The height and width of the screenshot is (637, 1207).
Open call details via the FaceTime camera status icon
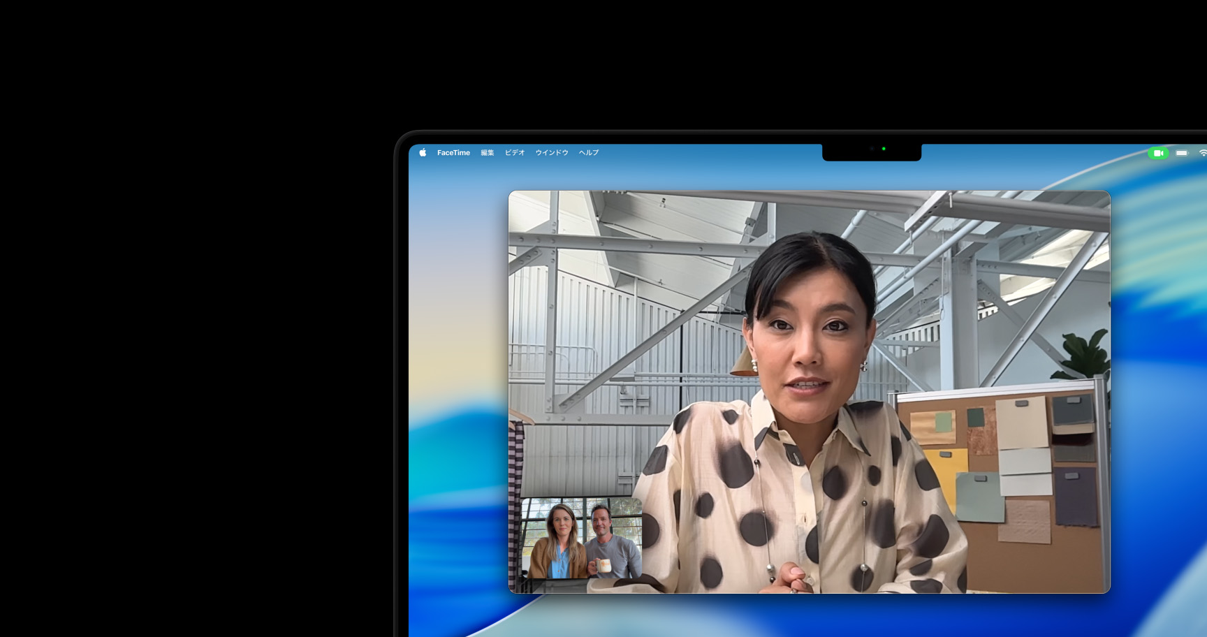pyautogui.click(x=1158, y=152)
